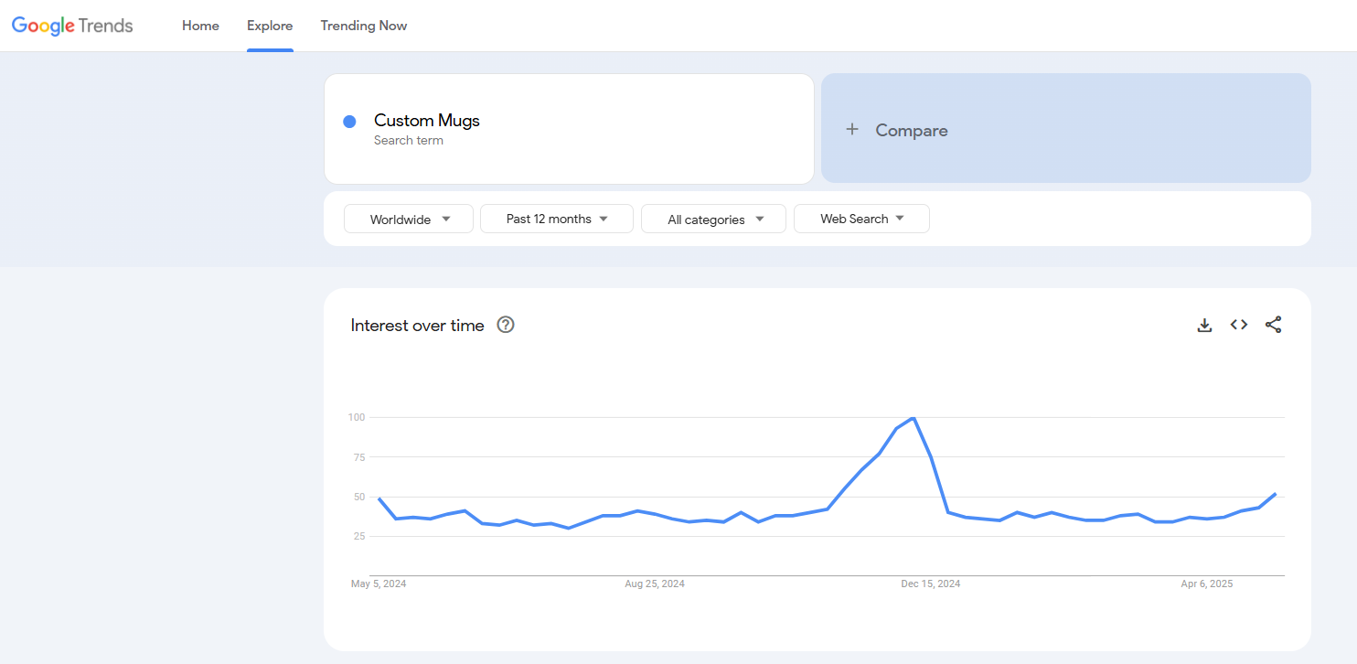This screenshot has height=664, width=1357.
Task: Open the Trending Now tab
Action: point(364,26)
